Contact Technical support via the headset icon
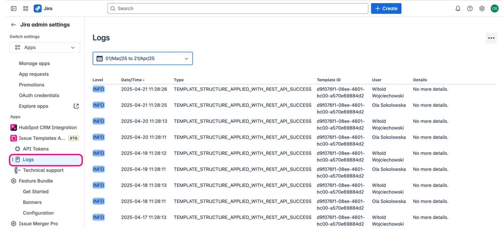This screenshot has width=503, height=229. pyautogui.click(x=43, y=170)
